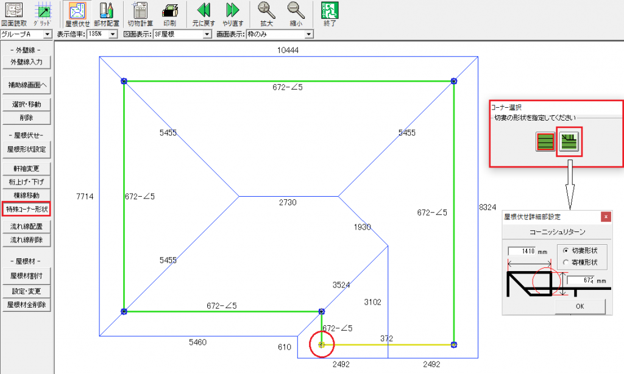Activate the 選択・移動 tool button
Viewport: 624px width, 374px height.
pyautogui.click(x=26, y=104)
